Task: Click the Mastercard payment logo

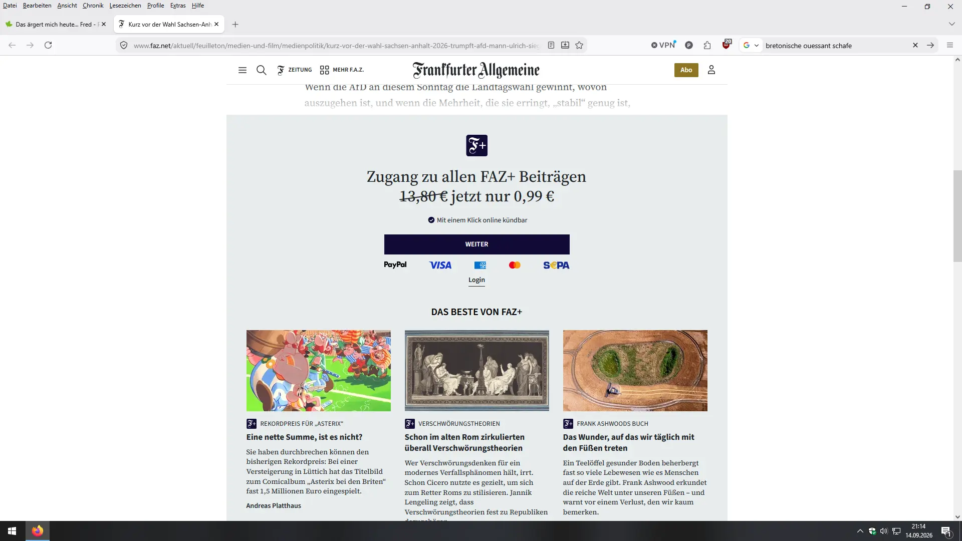Action: click(x=515, y=265)
